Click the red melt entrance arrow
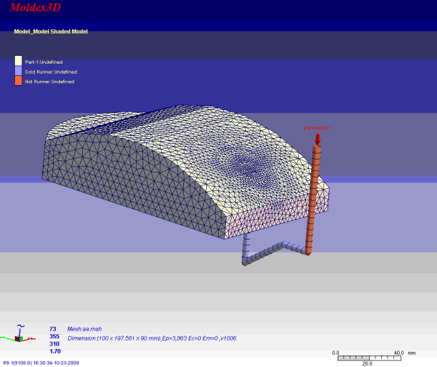This screenshot has height=367, width=437. [318, 138]
